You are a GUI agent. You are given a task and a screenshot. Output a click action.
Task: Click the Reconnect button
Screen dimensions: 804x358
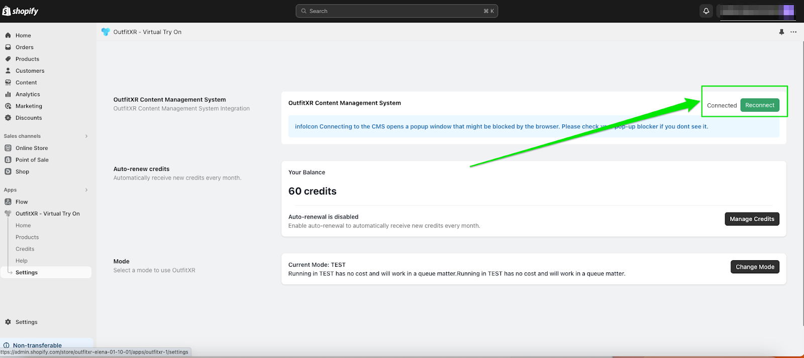[760, 105]
